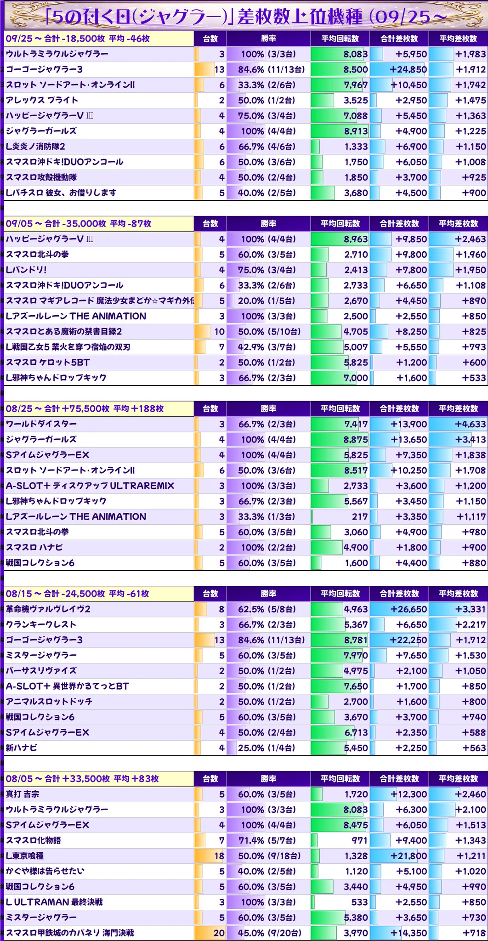The image size is (488, 941).
Task: Click 台数 column header in 09/25 table
Action: [210, 39]
